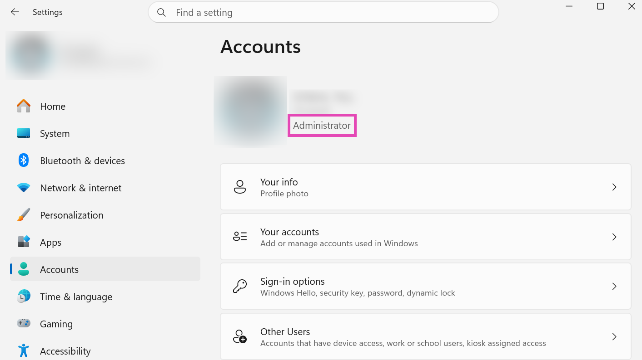Viewport: 642px width, 360px height.
Task: Expand Your accounts with its chevron arrow
Action: 614,237
